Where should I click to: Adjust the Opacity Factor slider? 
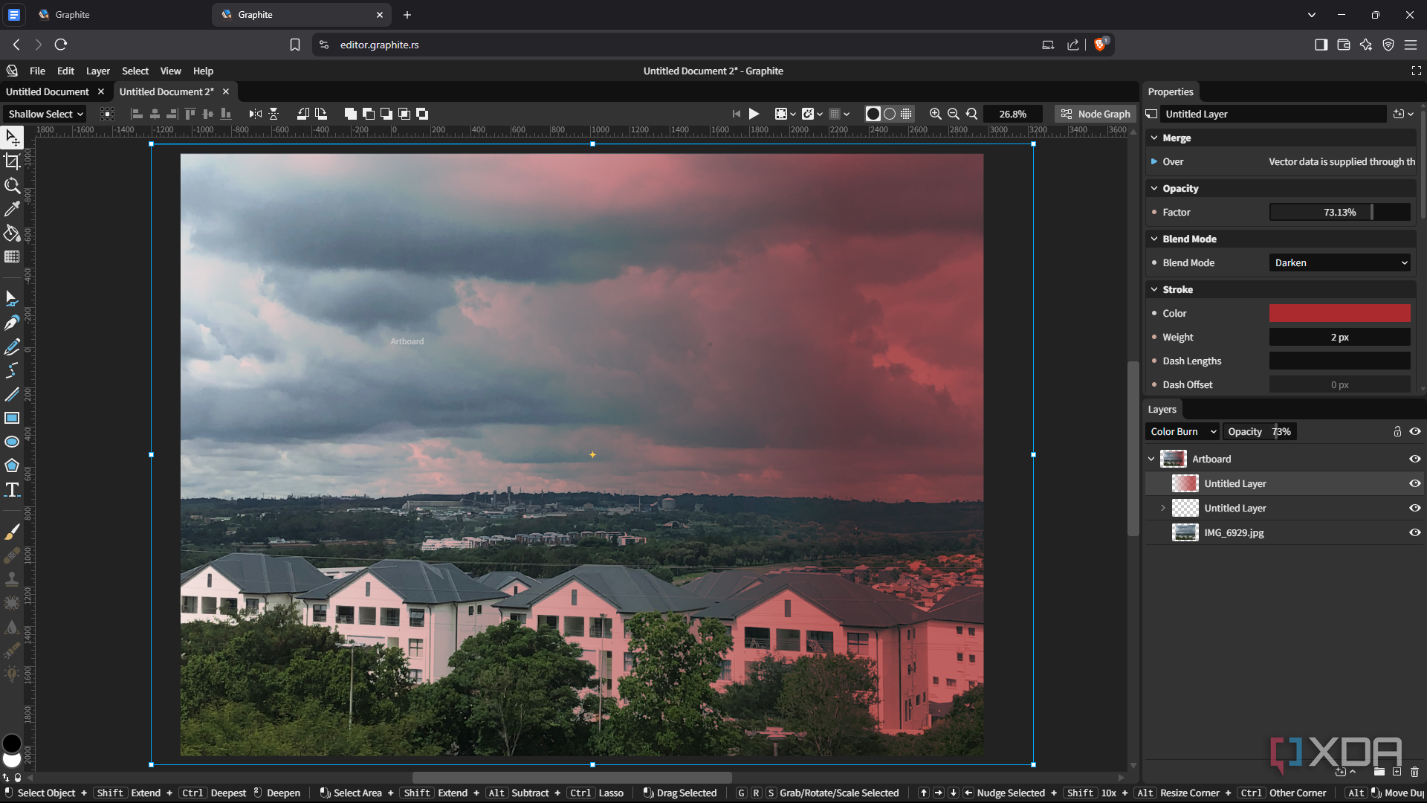tap(1340, 212)
